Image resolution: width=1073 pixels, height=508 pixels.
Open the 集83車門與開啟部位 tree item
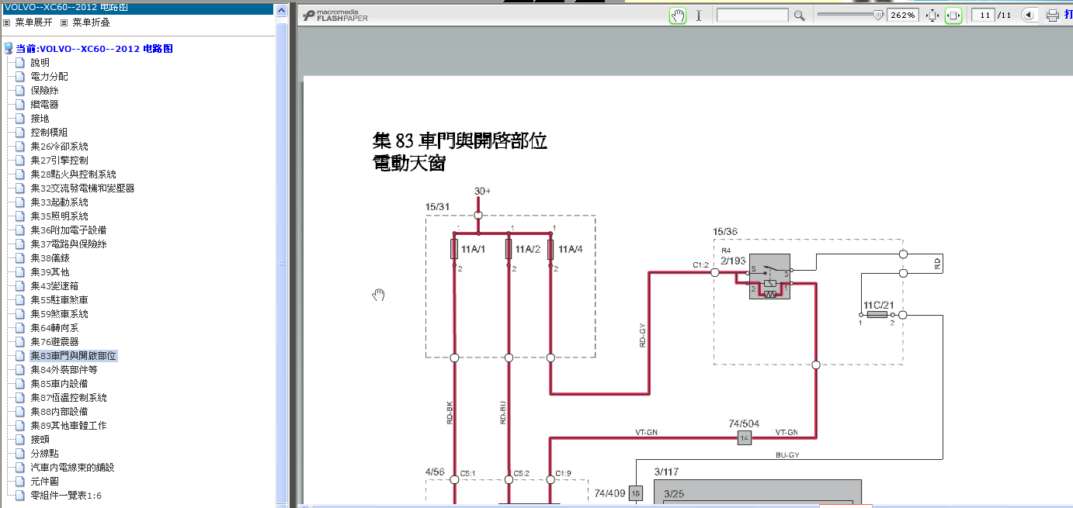click(73, 356)
